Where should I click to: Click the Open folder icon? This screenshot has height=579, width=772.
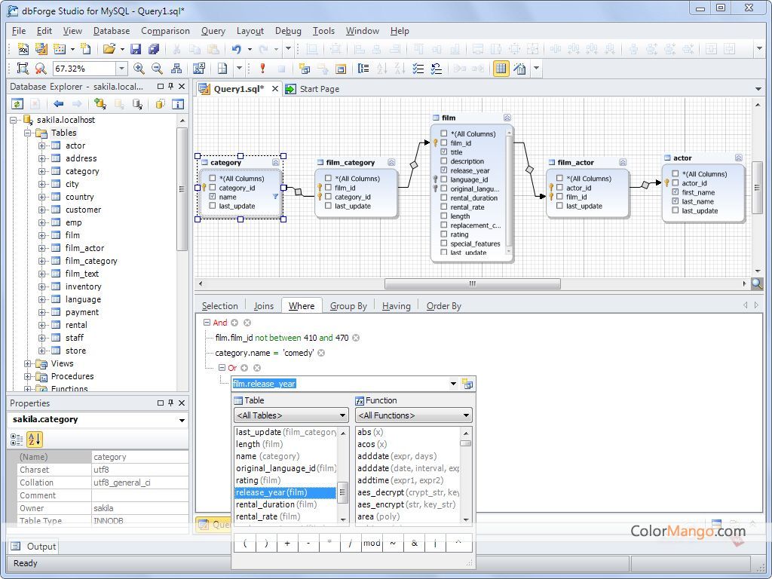tap(109, 49)
